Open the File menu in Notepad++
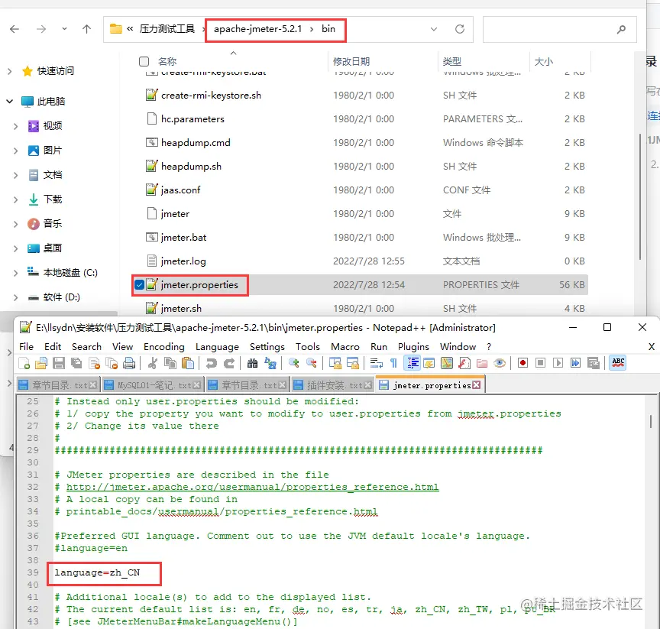Screen dimensions: 660x629 pos(26,346)
